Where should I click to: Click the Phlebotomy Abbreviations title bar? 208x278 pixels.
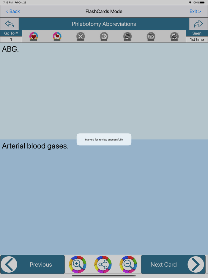coord(104,24)
